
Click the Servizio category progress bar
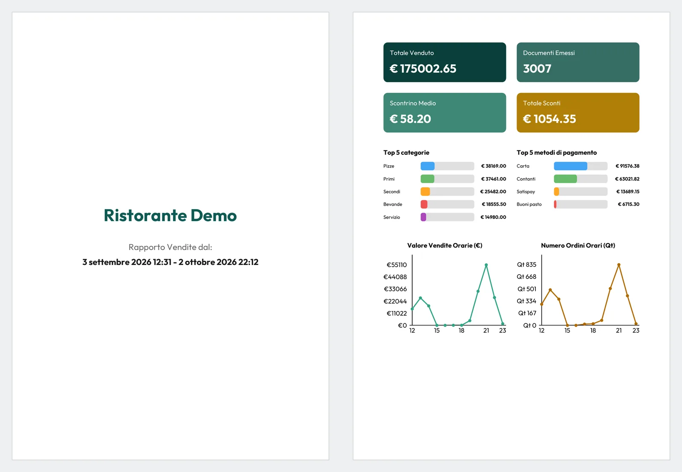pos(447,217)
